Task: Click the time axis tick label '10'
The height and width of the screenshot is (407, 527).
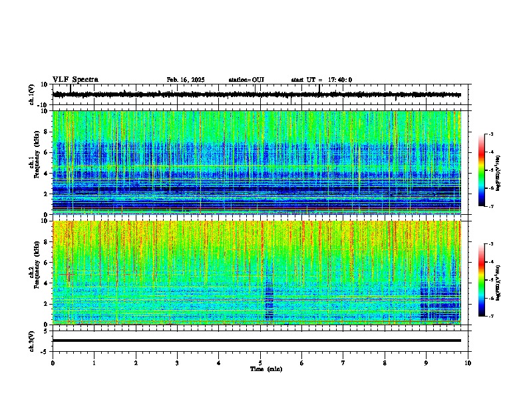Action: click(468, 362)
